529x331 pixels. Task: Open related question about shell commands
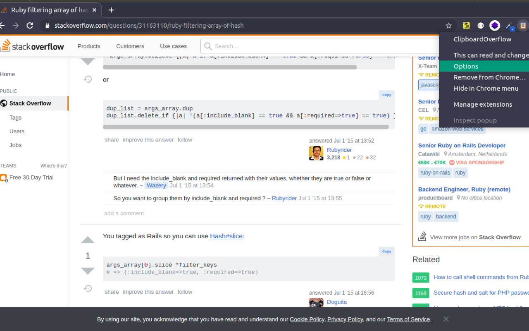[x=481, y=277]
